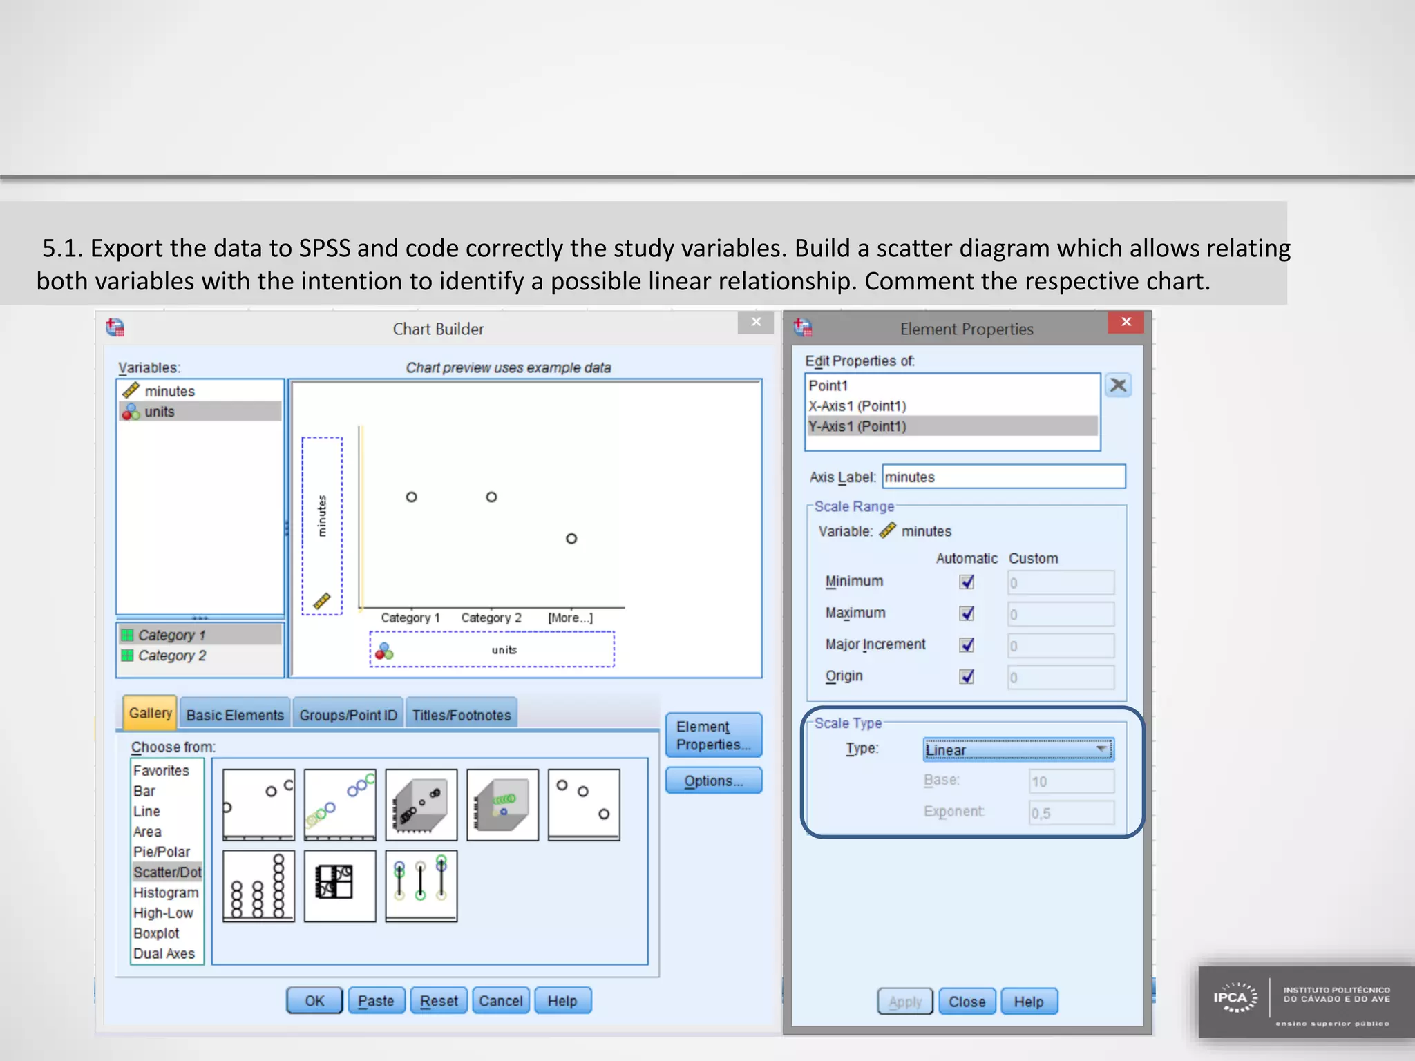Click the Category 1 green icon
The height and width of the screenshot is (1061, 1415).
[127, 635]
